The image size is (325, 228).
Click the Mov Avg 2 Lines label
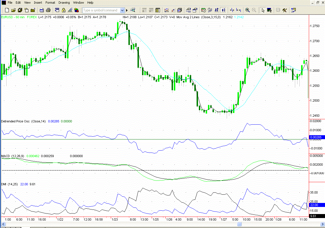[x=188, y=17]
